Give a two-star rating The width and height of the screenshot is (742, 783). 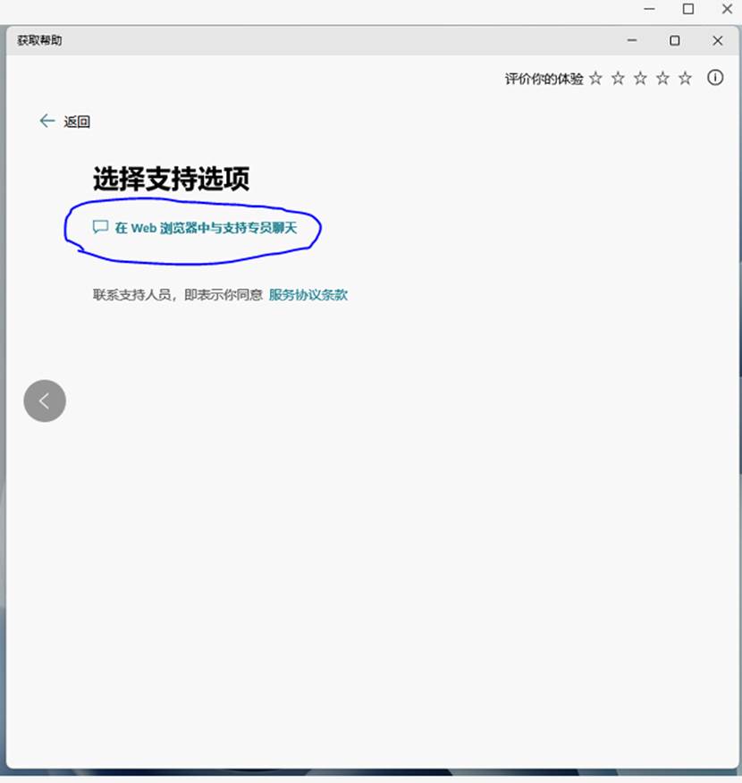pos(618,79)
